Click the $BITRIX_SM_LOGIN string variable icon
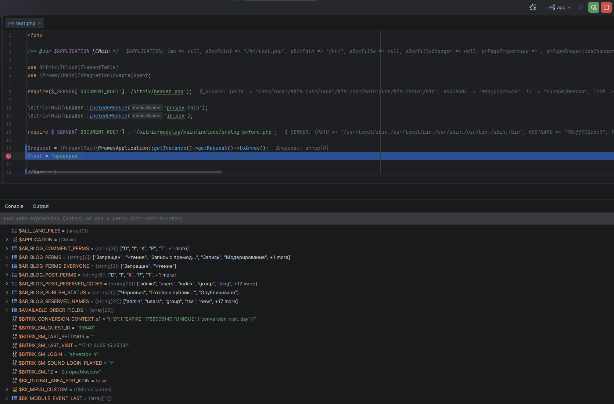Screen dimensions: 614x404 (x=15, y=354)
